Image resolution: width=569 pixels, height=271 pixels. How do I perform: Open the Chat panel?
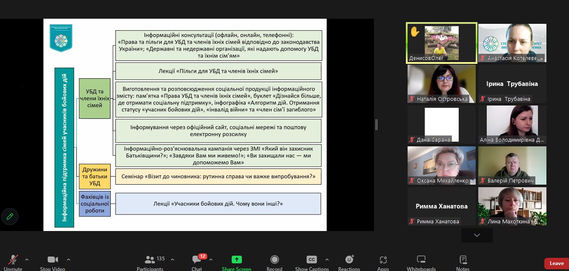tap(197, 260)
